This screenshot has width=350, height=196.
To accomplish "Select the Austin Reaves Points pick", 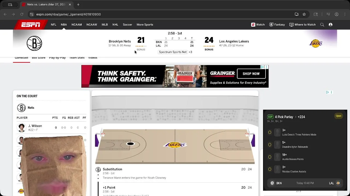I will [x=270, y=157].
